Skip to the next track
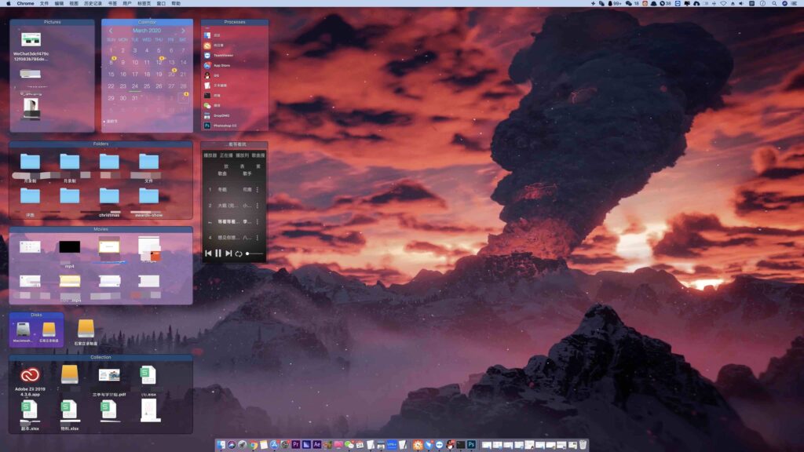804x452 pixels. pyautogui.click(x=228, y=253)
